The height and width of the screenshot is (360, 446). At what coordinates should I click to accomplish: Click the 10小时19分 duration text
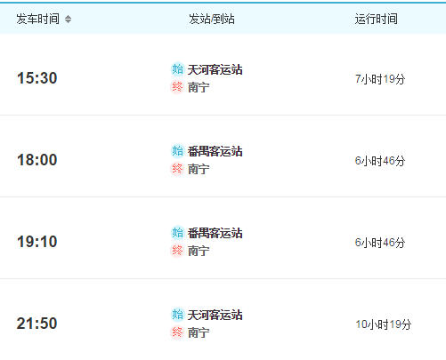pos(384,324)
